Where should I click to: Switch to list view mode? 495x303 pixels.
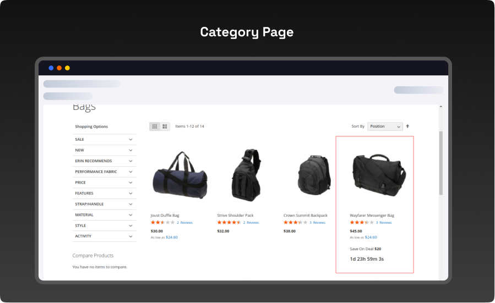[165, 126]
